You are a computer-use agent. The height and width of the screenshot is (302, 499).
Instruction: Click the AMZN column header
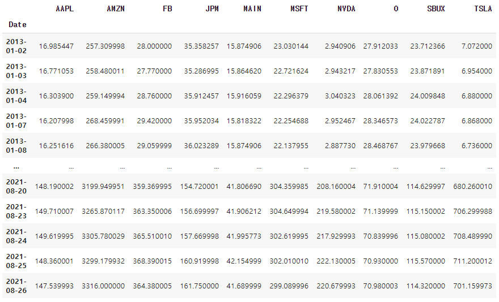pyautogui.click(x=116, y=9)
